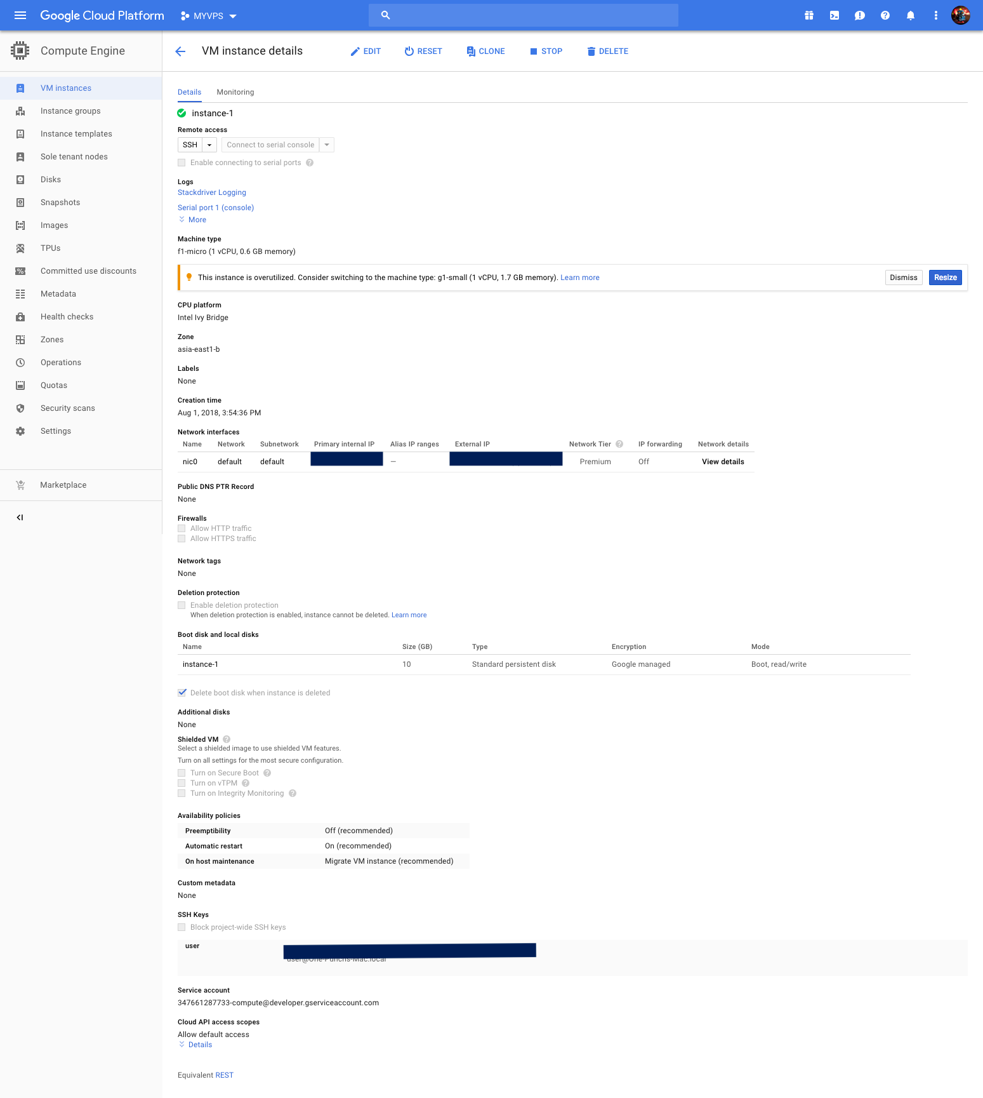Toggle Enable deletion protection checkbox
The width and height of the screenshot is (983, 1098).
181,605
